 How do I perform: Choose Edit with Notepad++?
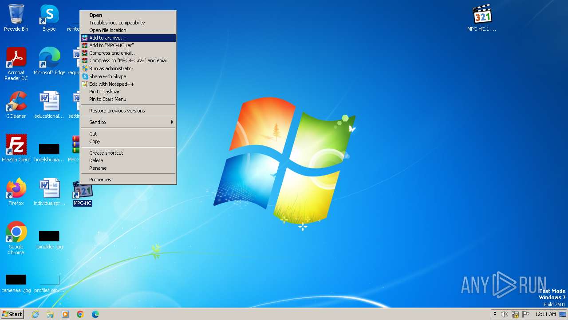(128, 84)
